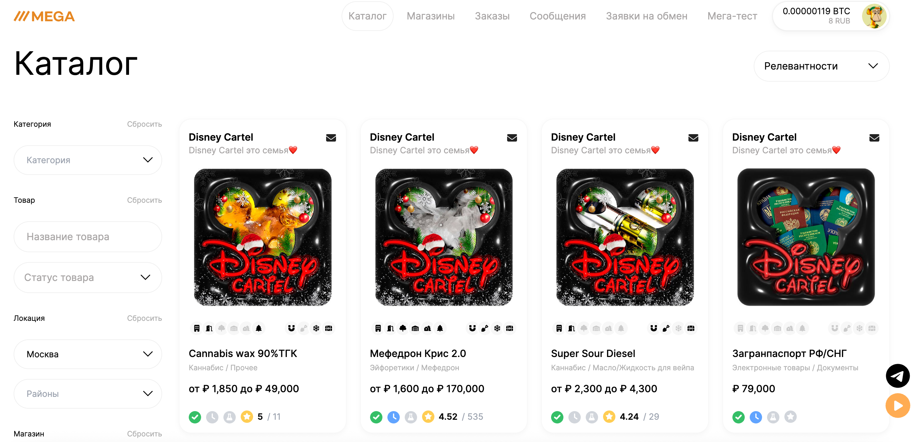This screenshot has height=442, width=914.
Task: Click the blue clock icon on the second card
Action: (393, 417)
